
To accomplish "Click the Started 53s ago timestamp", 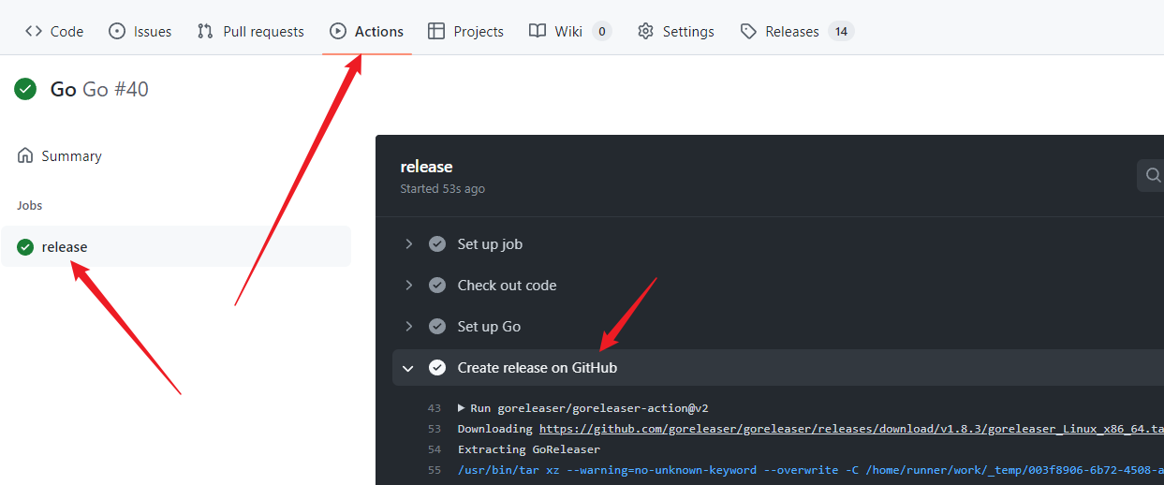I will (x=442, y=189).
